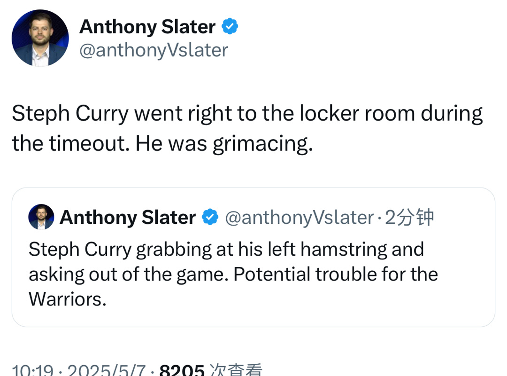Click the verified badge in the quoted tweet header
The height and width of the screenshot is (376, 507).
[210, 217]
